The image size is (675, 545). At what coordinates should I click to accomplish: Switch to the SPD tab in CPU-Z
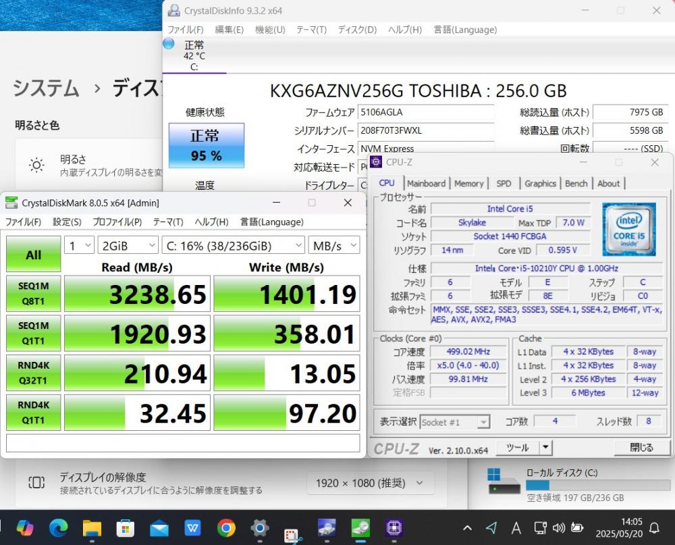point(504,184)
